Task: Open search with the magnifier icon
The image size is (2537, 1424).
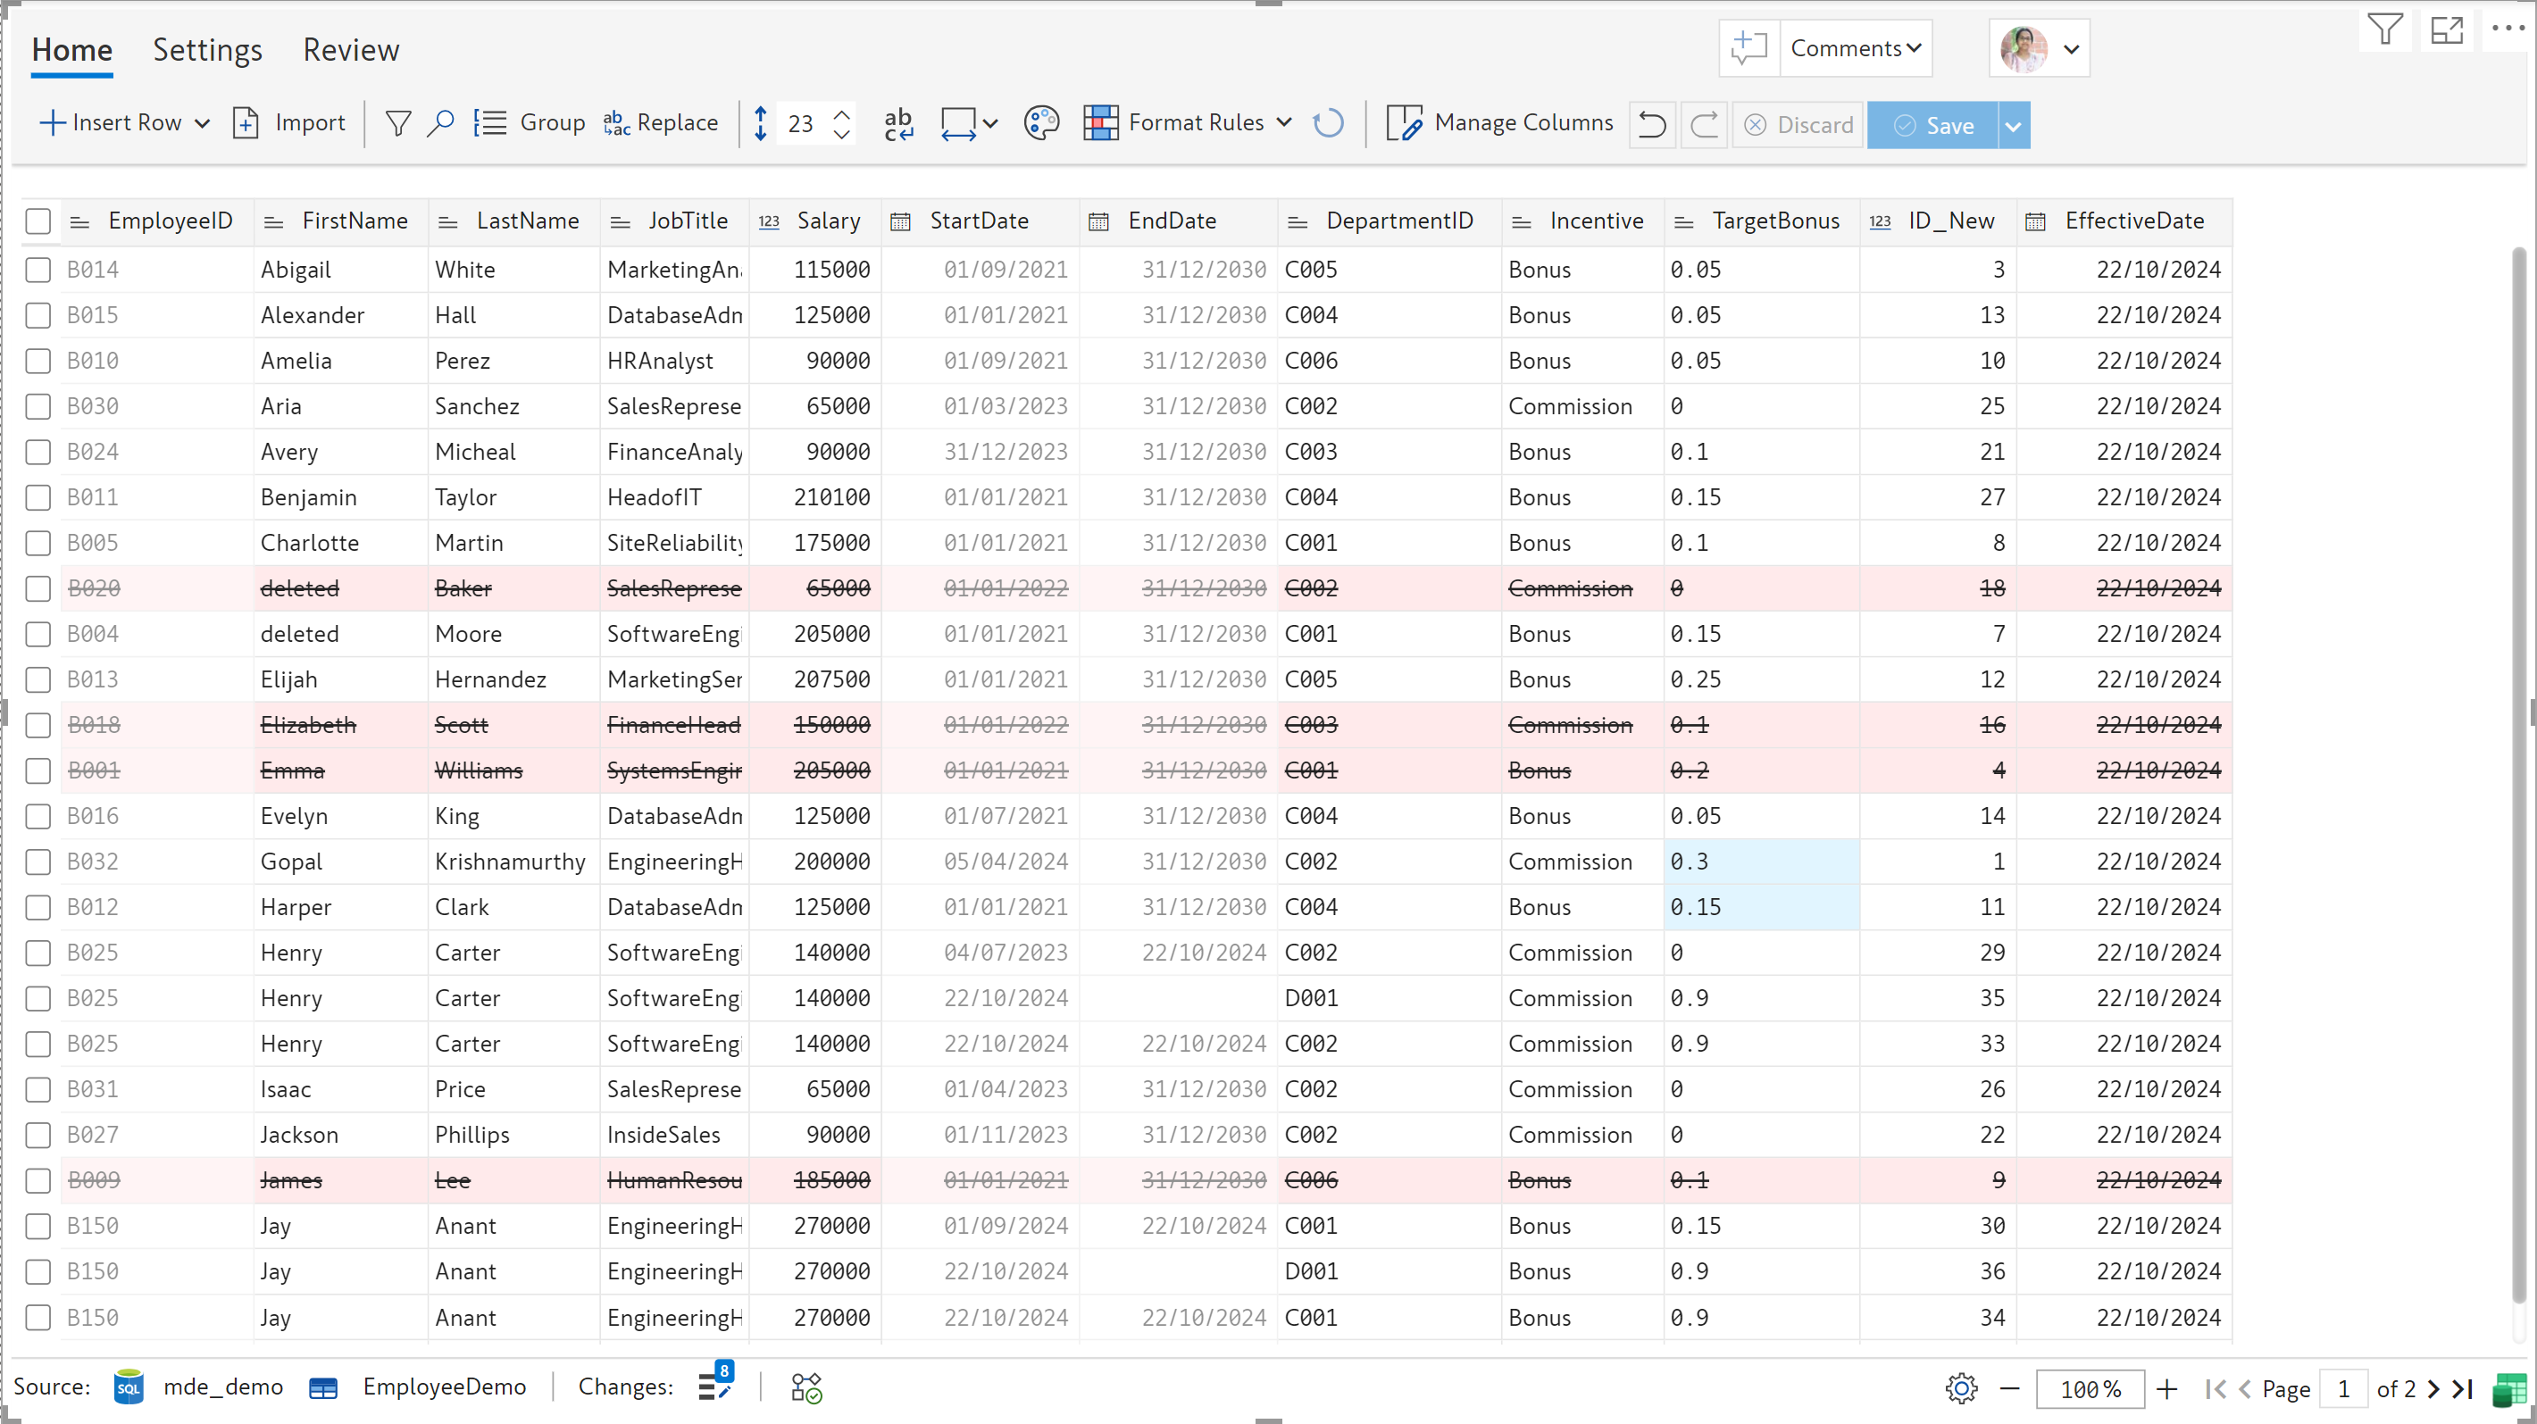Action: pyautogui.click(x=439, y=123)
